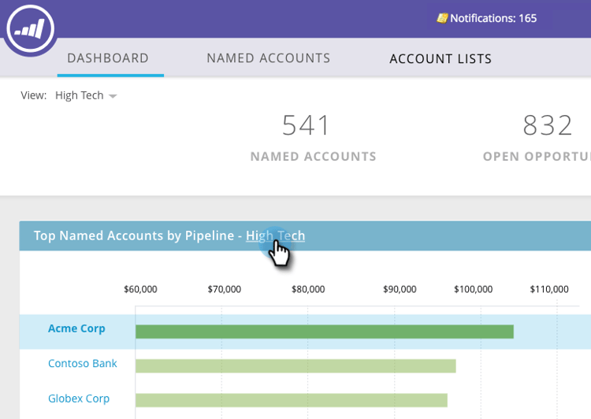Click the Notifications: 165 label
Image resolution: width=591 pixels, height=419 pixels.
(x=493, y=18)
